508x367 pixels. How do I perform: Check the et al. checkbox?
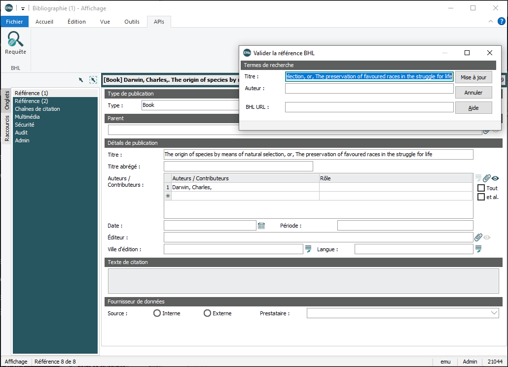coord(481,197)
